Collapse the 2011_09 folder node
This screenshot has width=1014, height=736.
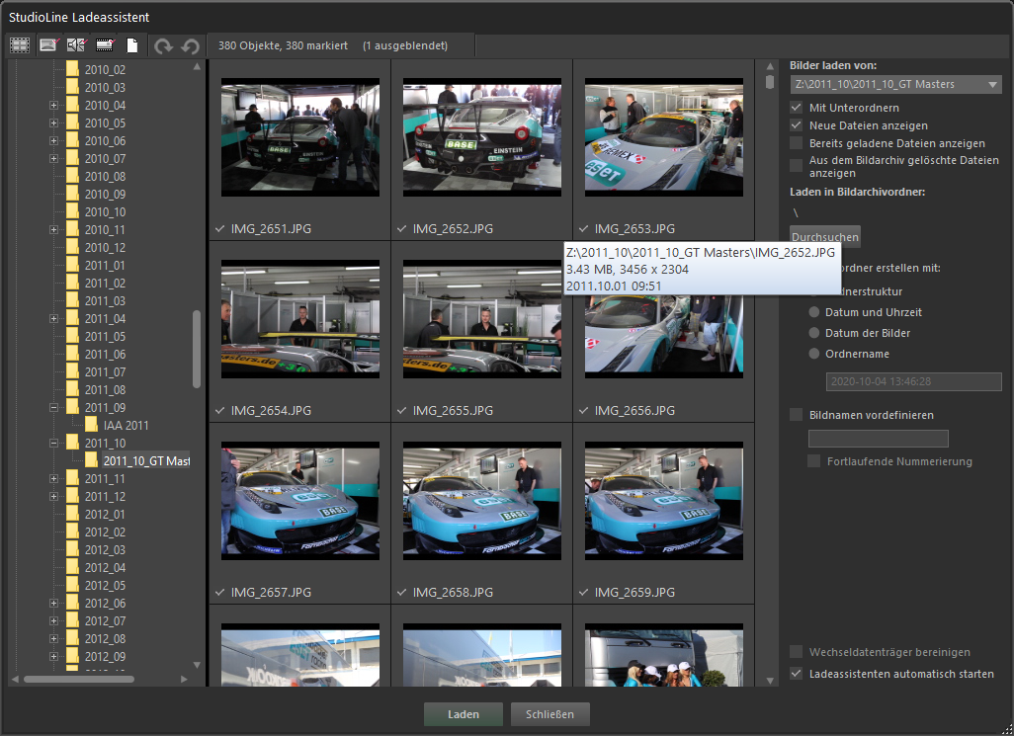coord(54,408)
